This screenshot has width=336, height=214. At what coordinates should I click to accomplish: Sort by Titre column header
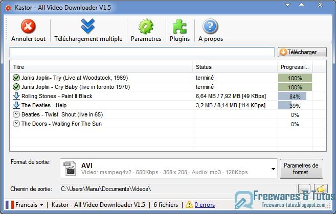click(101, 67)
